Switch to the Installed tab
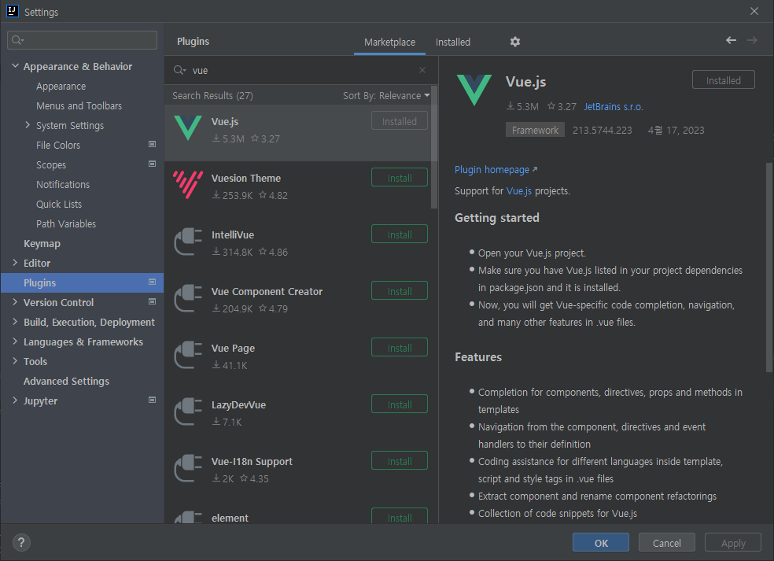Image resolution: width=774 pixels, height=561 pixels. 452,42
